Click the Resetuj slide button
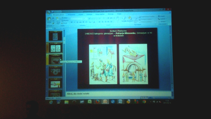 [x=65, y=21]
